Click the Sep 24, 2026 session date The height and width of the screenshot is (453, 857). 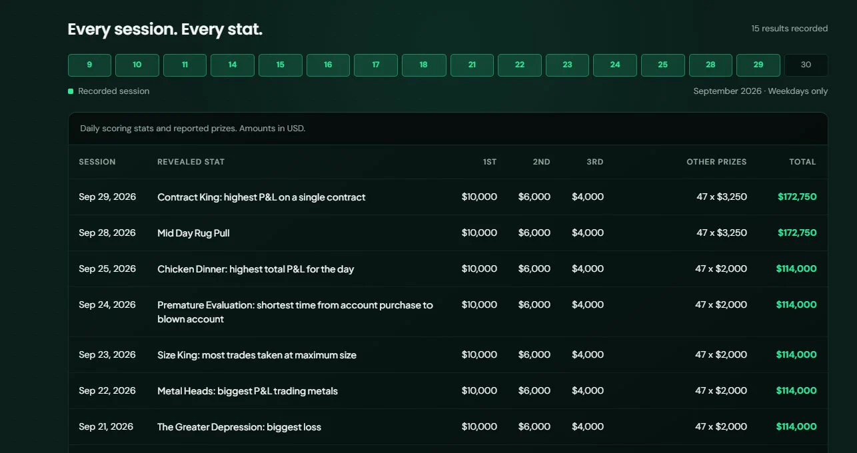(107, 305)
